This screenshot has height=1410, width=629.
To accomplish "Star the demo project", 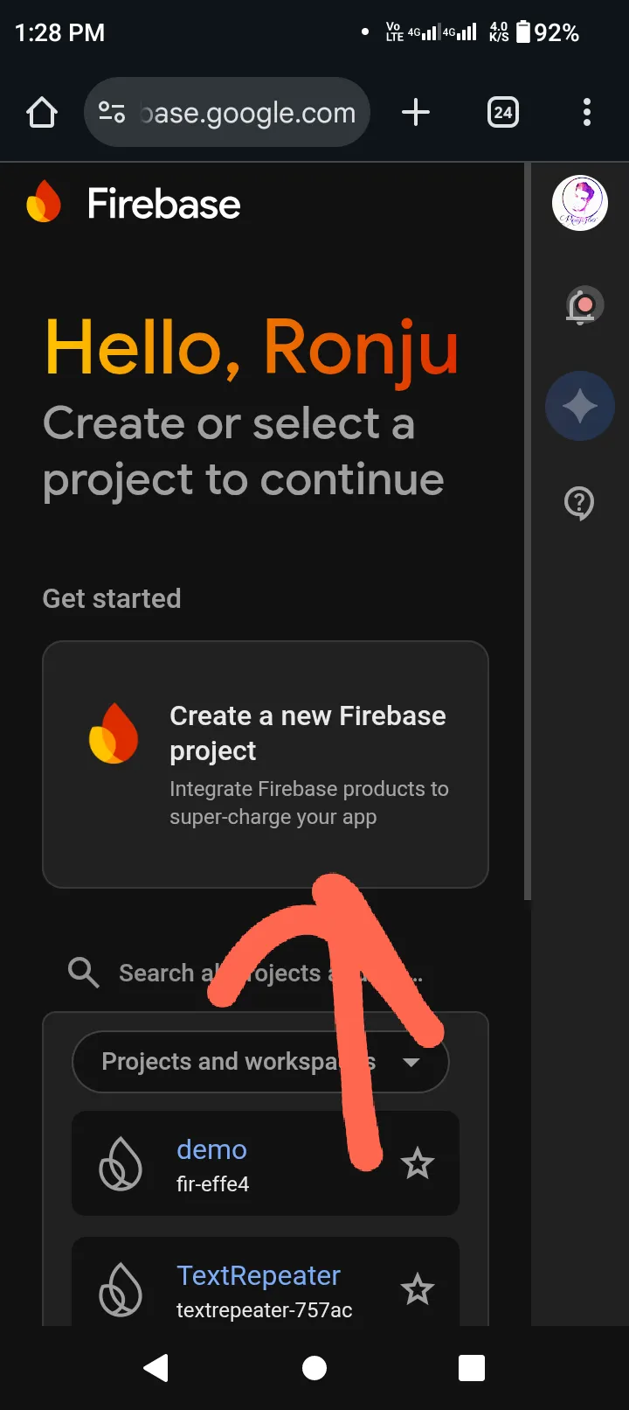I will 417,1163.
